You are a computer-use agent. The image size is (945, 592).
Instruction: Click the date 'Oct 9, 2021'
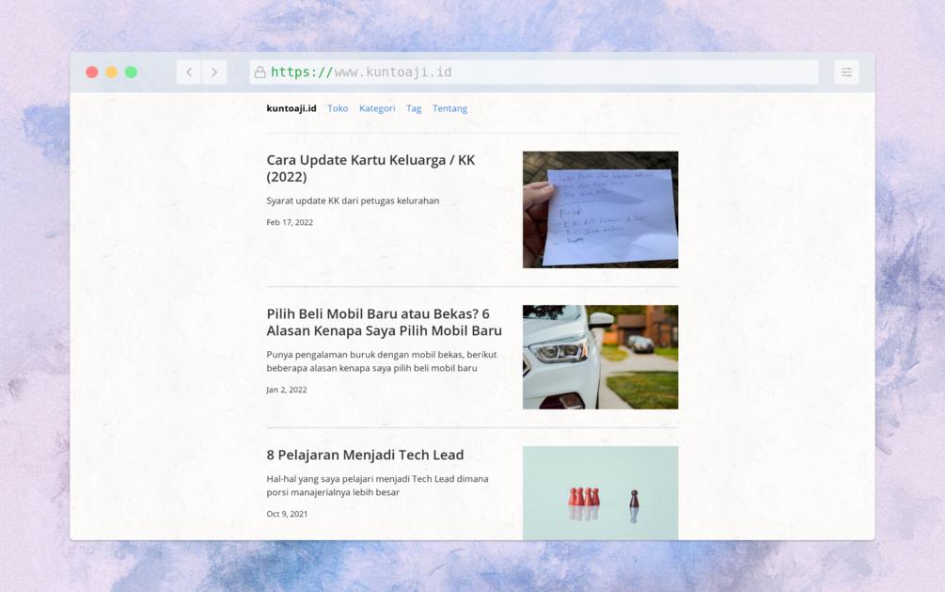click(x=287, y=514)
